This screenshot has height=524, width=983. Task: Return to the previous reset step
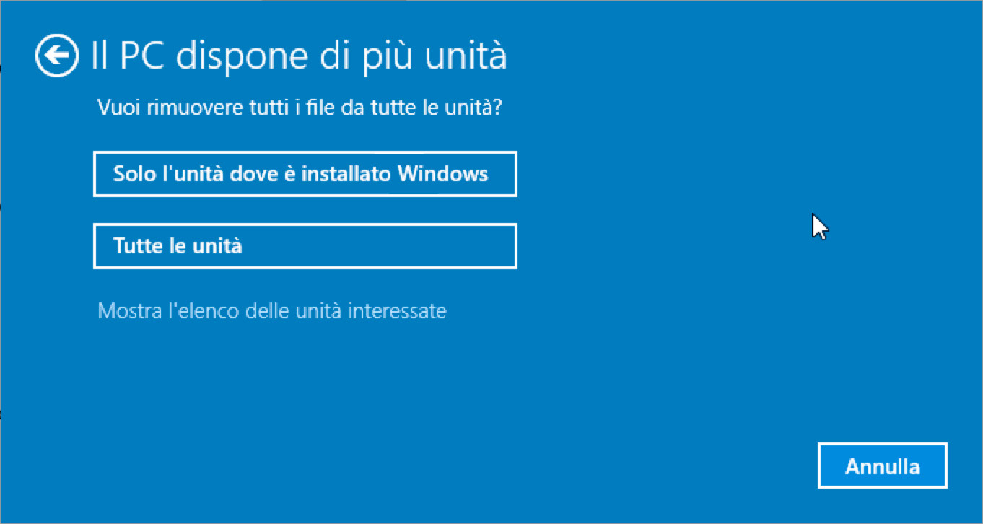pos(56,56)
